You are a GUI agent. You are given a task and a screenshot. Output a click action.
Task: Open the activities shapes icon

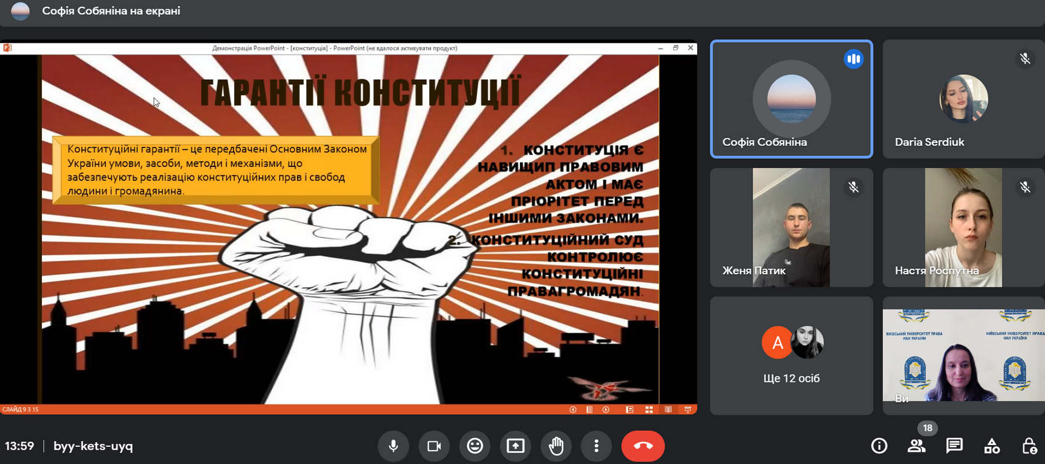(x=992, y=446)
